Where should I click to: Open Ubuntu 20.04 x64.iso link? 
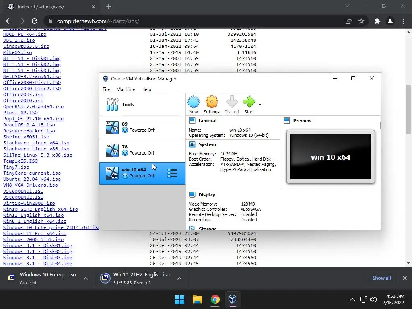click(x=32, y=179)
